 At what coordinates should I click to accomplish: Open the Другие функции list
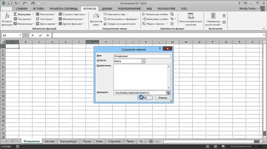point(71,24)
